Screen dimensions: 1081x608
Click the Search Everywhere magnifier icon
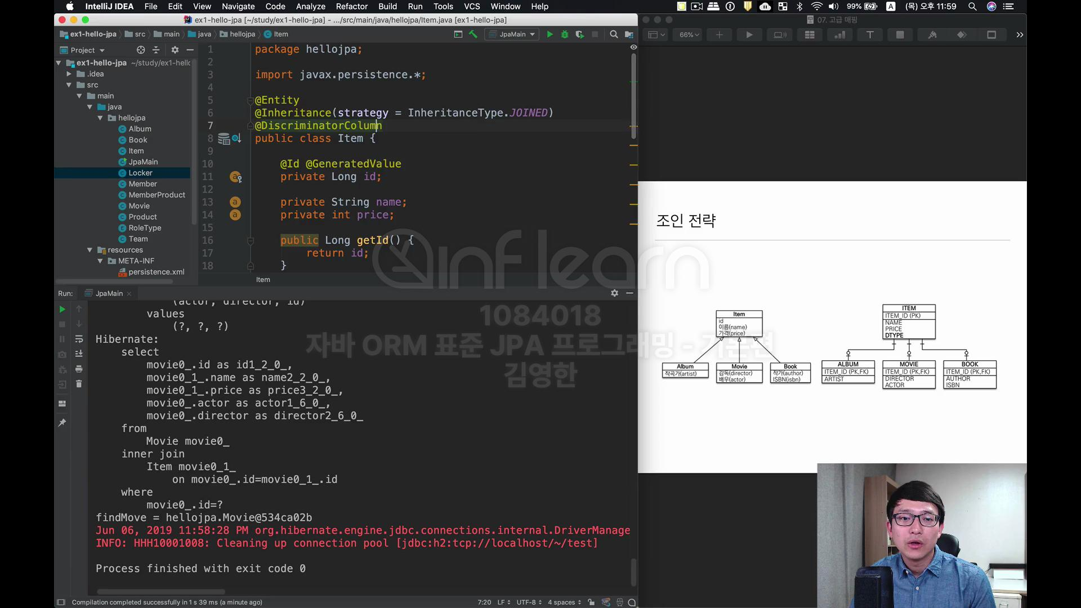614,34
